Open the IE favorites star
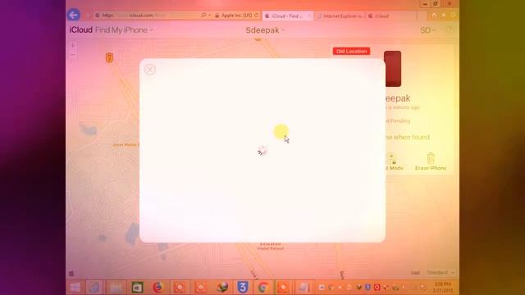The image size is (525, 295). (444, 16)
